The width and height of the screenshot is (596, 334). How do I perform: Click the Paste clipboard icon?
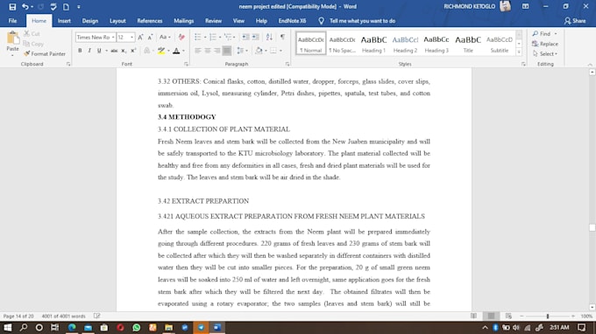click(x=12, y=38)
